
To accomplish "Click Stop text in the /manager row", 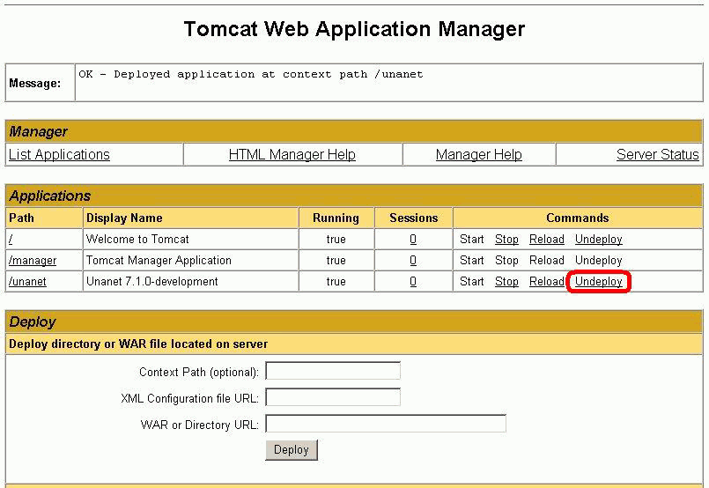I will tap(506, 261).
